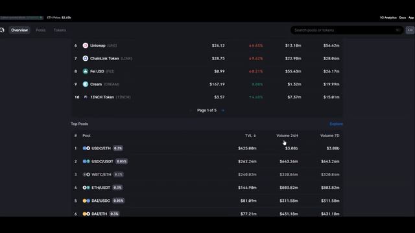Image resolution: width=415 pixels, height=233 pixels.
Task: Open the App link
Action: [411, 17]
